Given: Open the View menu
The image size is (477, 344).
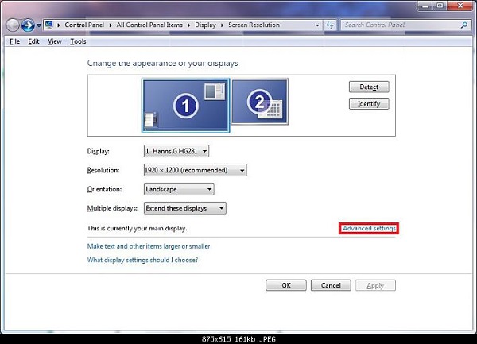Looking at the screenshot, I should click(54, 41).
